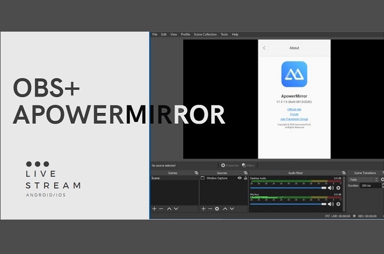
Task: Mute the Mic/Aux speaker
Action: pyautogui.click(x=331, y=204)
